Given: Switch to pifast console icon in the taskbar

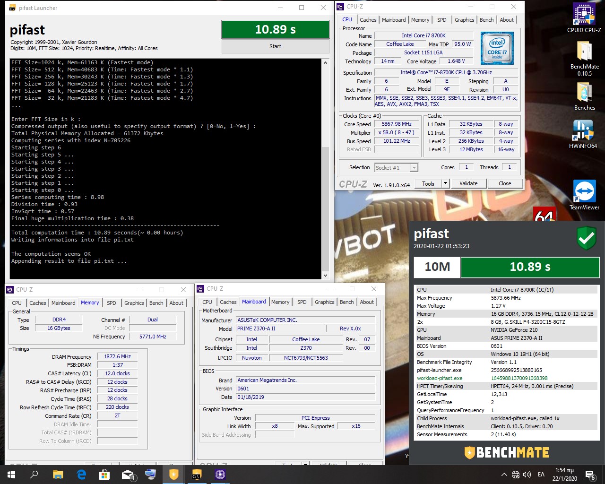Looking at the screenshot, I should click(x=197, y=475).
